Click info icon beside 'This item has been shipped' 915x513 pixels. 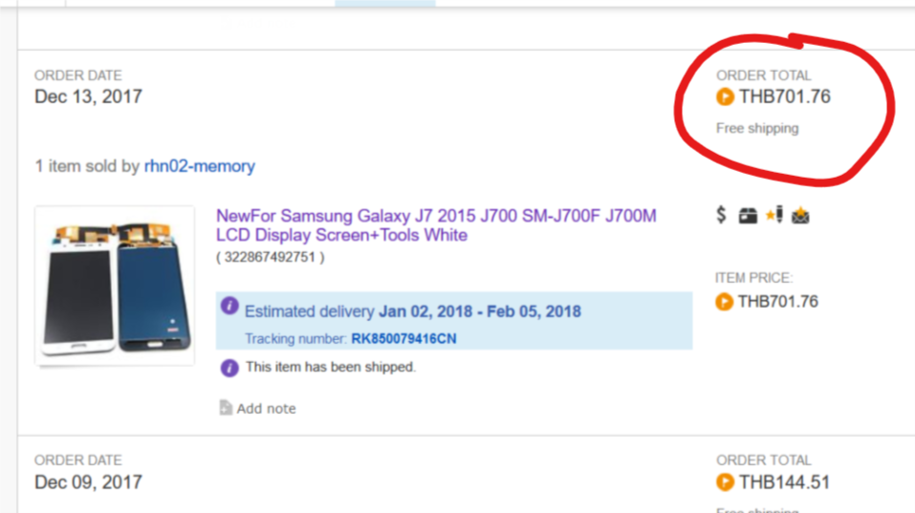[x=229, y=368]
